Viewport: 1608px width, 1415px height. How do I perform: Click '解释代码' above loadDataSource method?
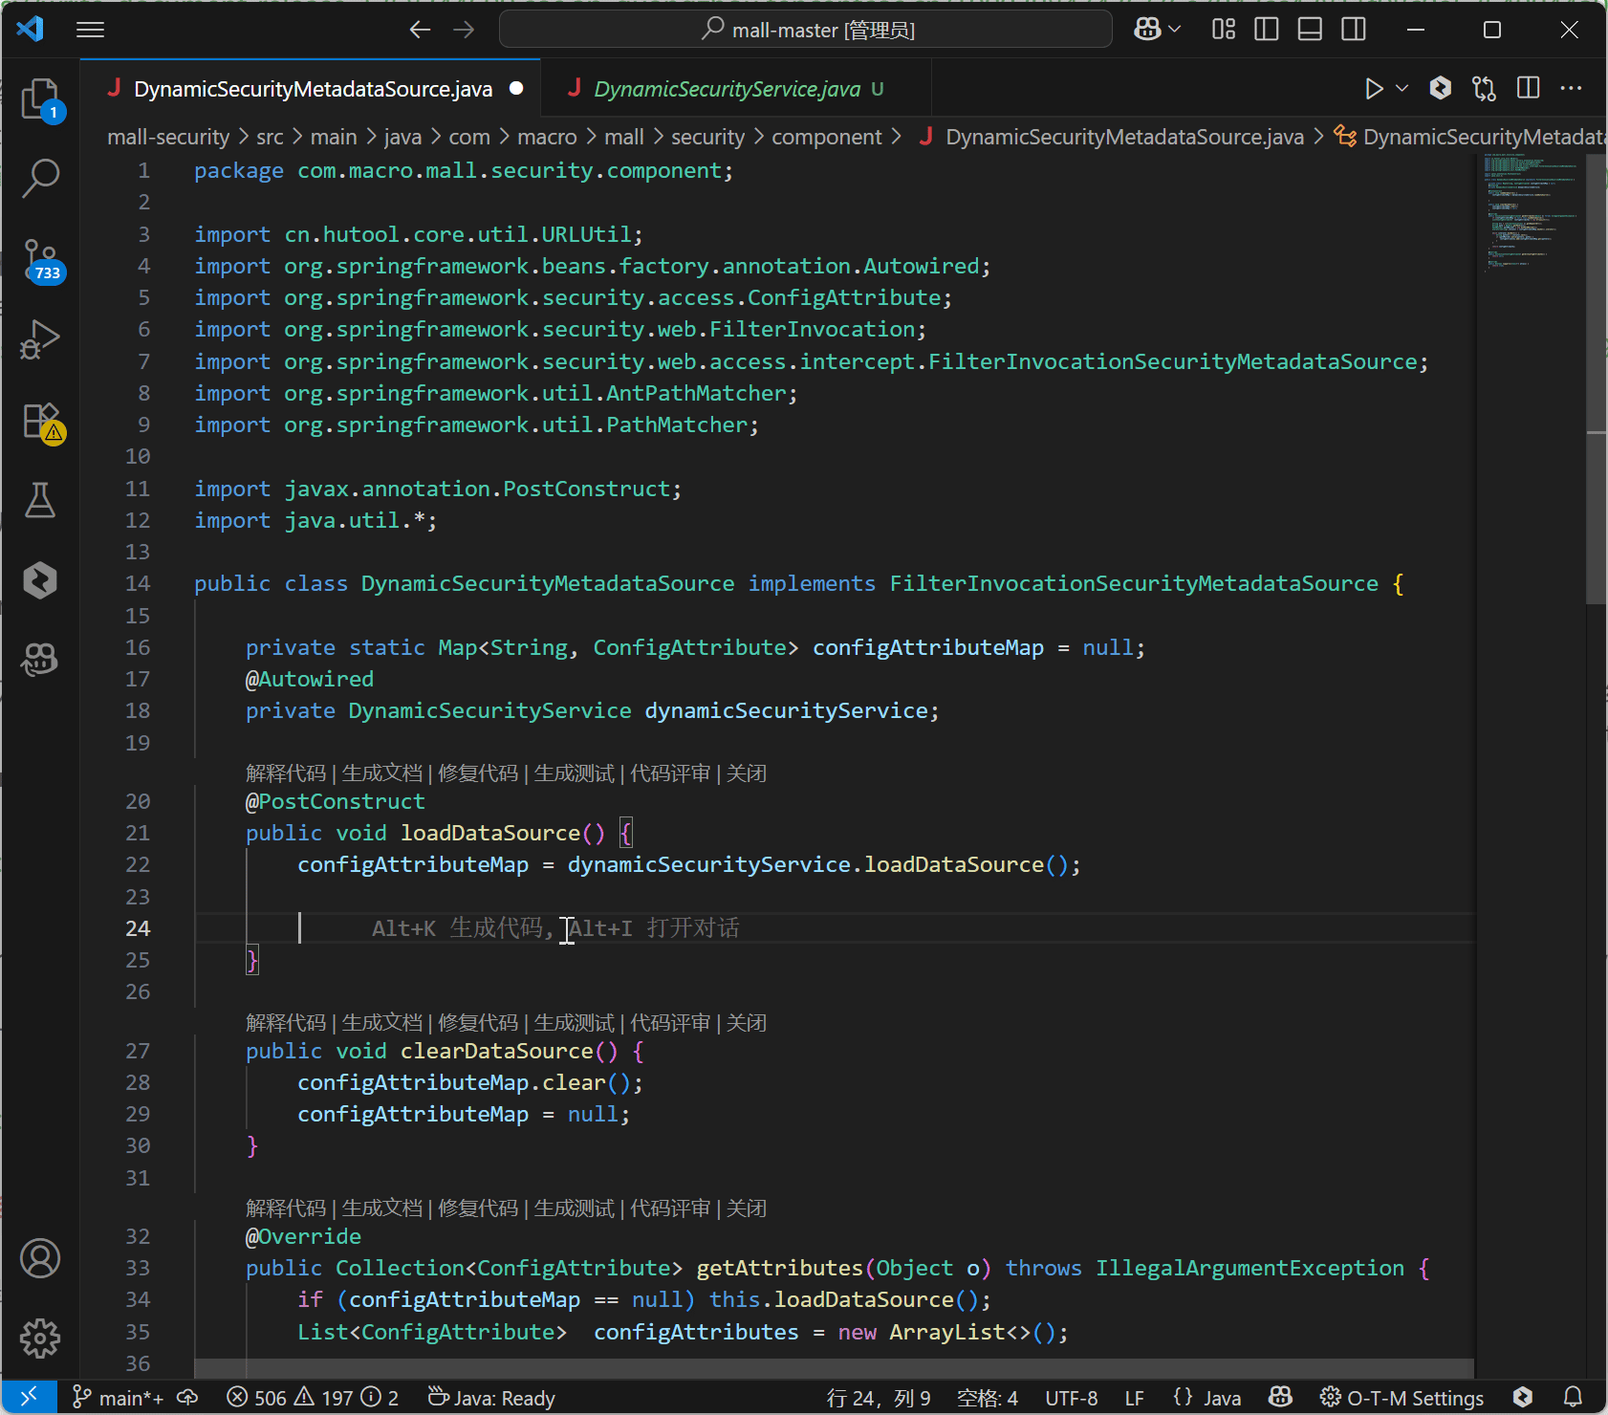(285, 773)
